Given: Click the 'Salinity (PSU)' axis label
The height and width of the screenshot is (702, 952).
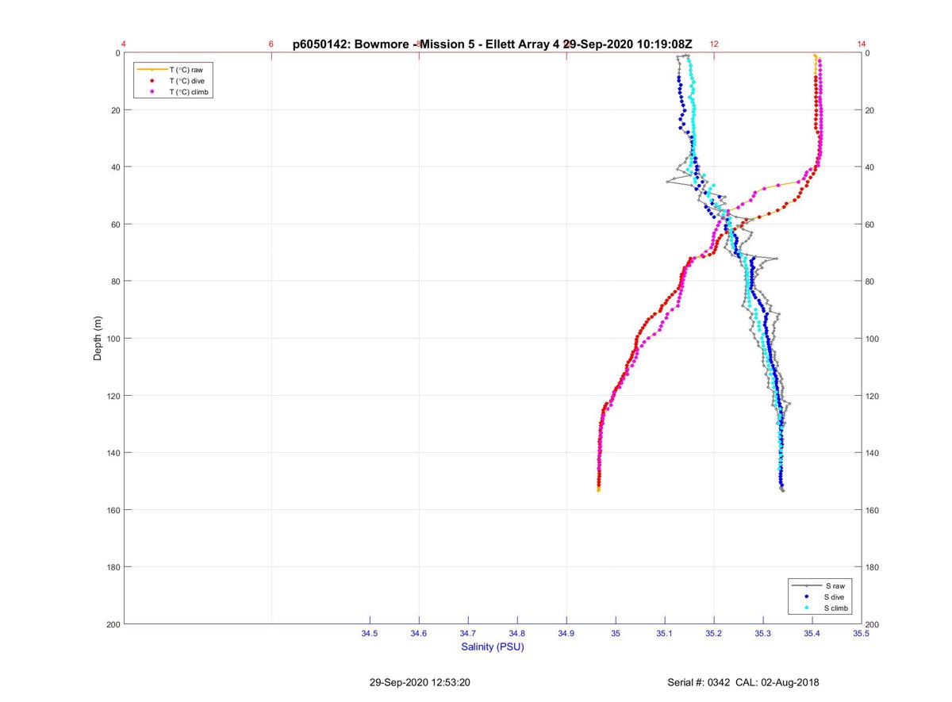Looking at the screenshot, I should [493, 647].
